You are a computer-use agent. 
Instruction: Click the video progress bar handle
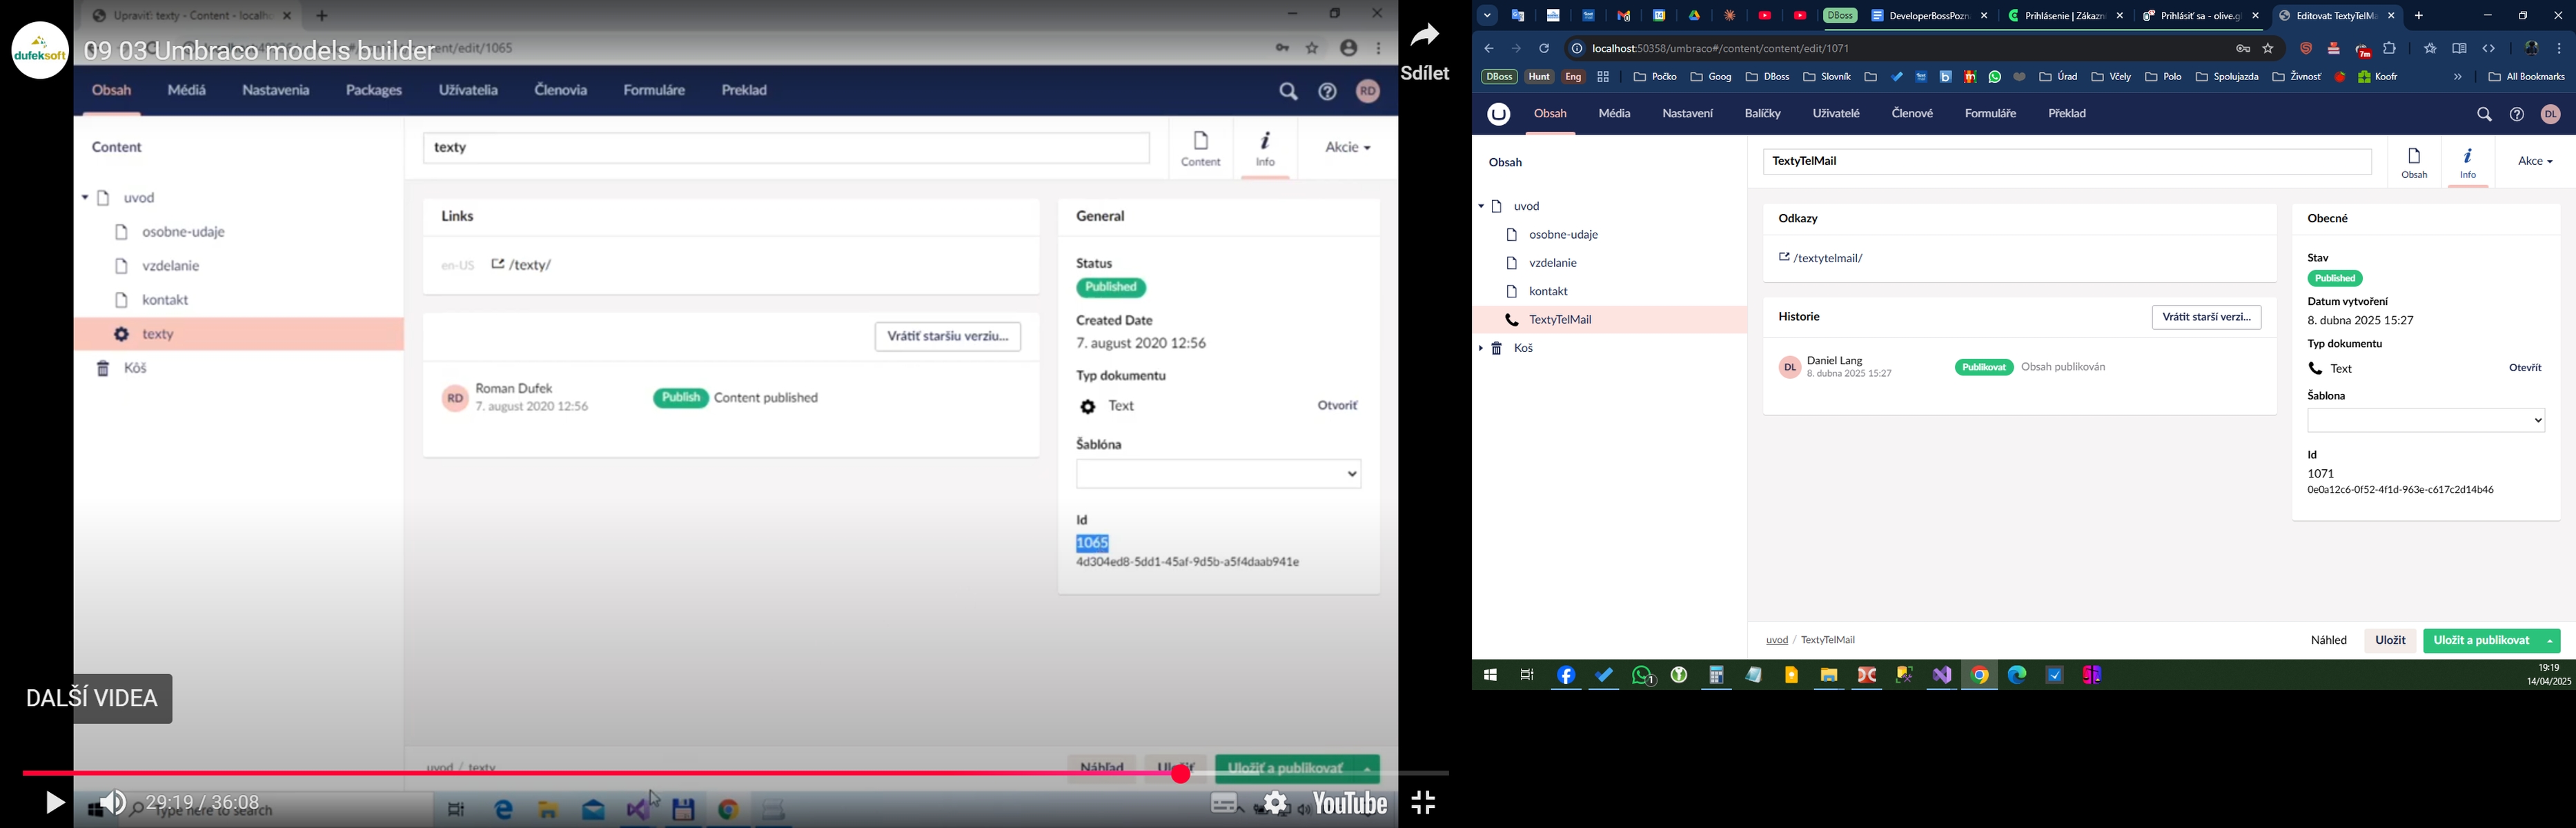[1181, 774]
